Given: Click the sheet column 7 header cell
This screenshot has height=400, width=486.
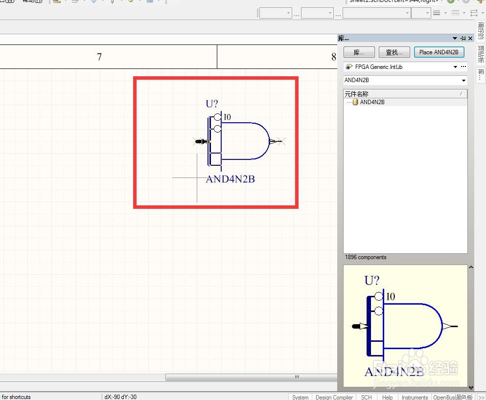Looking at the screenshot, I should (108, 57).
